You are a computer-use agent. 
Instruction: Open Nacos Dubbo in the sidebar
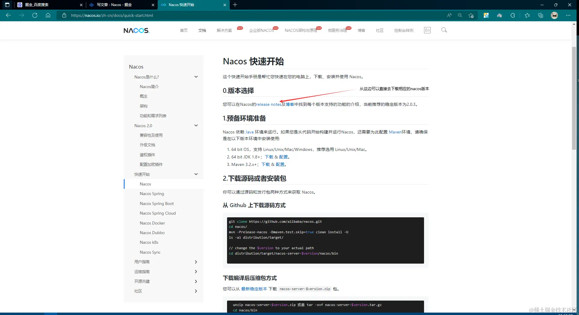152,233
